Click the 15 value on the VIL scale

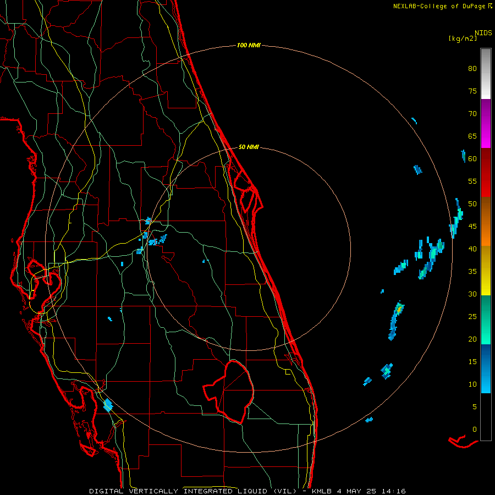pos(472,361)
